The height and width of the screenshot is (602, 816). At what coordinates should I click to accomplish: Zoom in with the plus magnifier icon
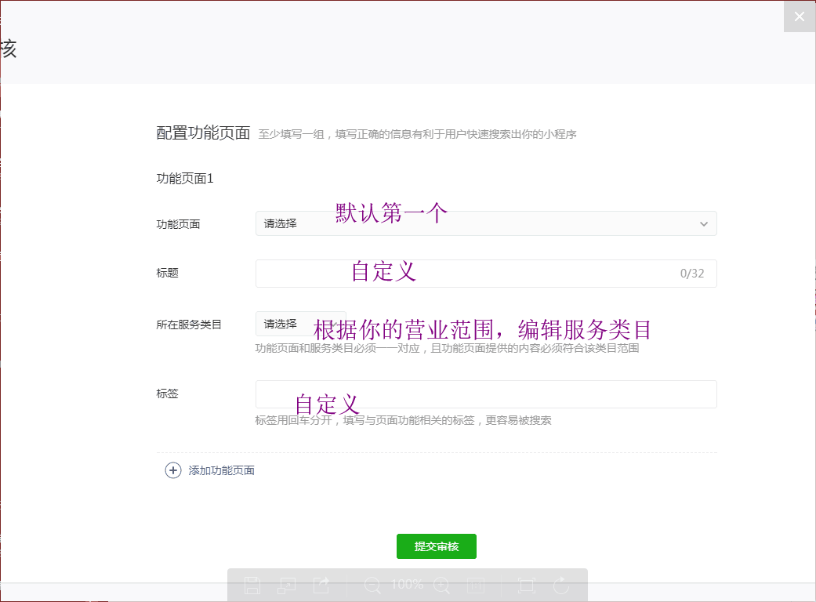click(x=442, y=585)
